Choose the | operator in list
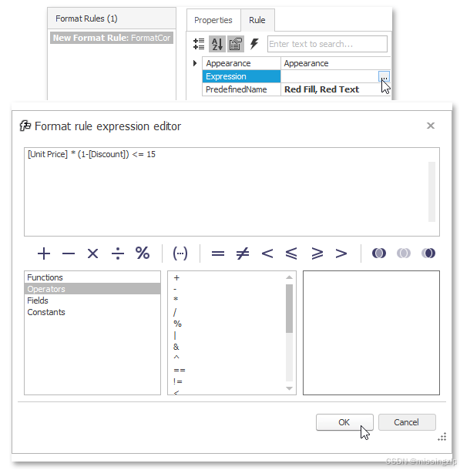Viewport: 460px width, 470px height. click(x=175, y=335)
